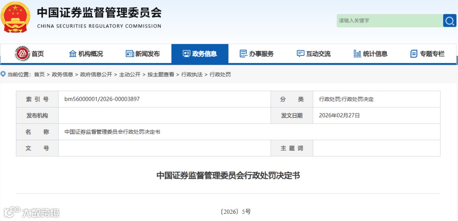This screenshot has width=458, height=221.
Task: Go to 行政执法 in the breadcrumb
Action: click(192, 75)
